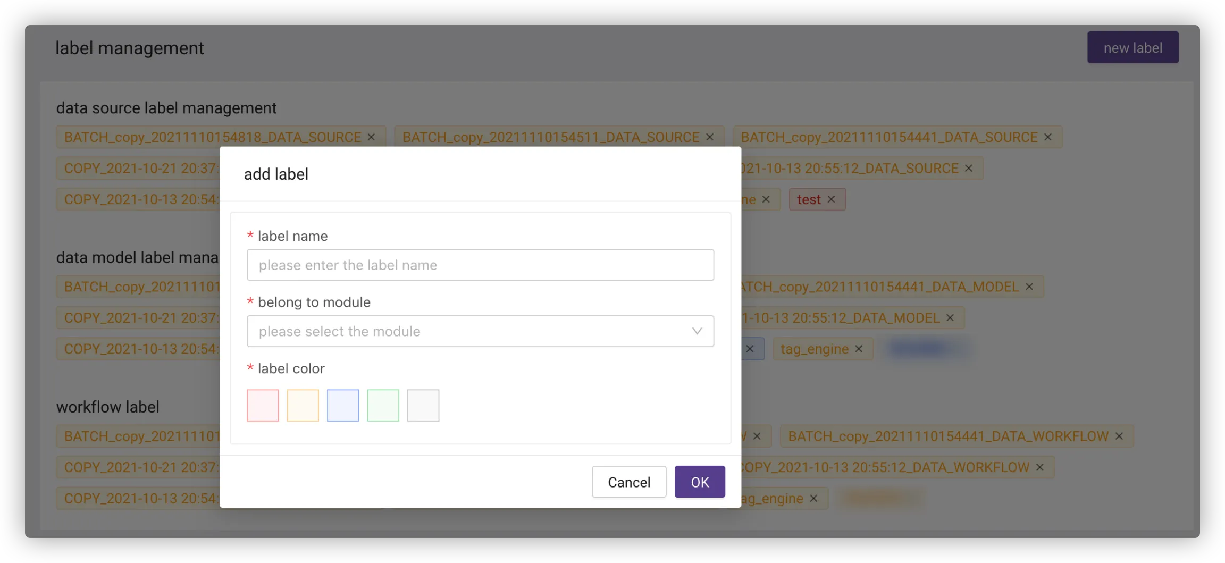Choose the gray label color swatch

pyautogui.click(x=423, y=405)
